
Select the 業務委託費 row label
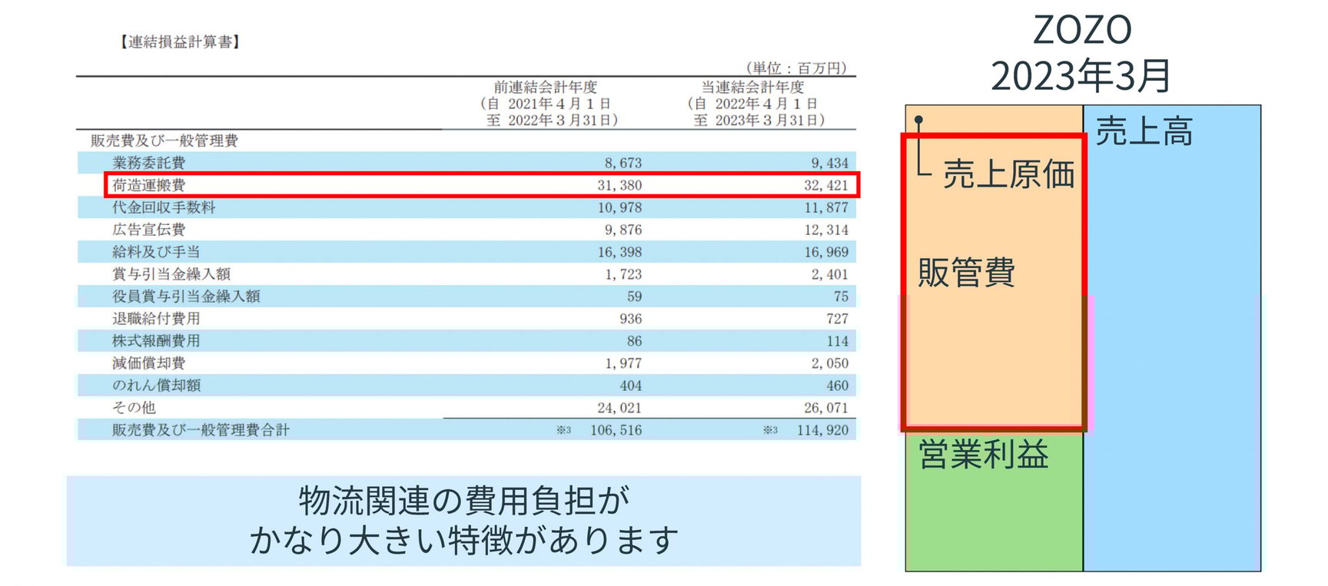(149, 163)
